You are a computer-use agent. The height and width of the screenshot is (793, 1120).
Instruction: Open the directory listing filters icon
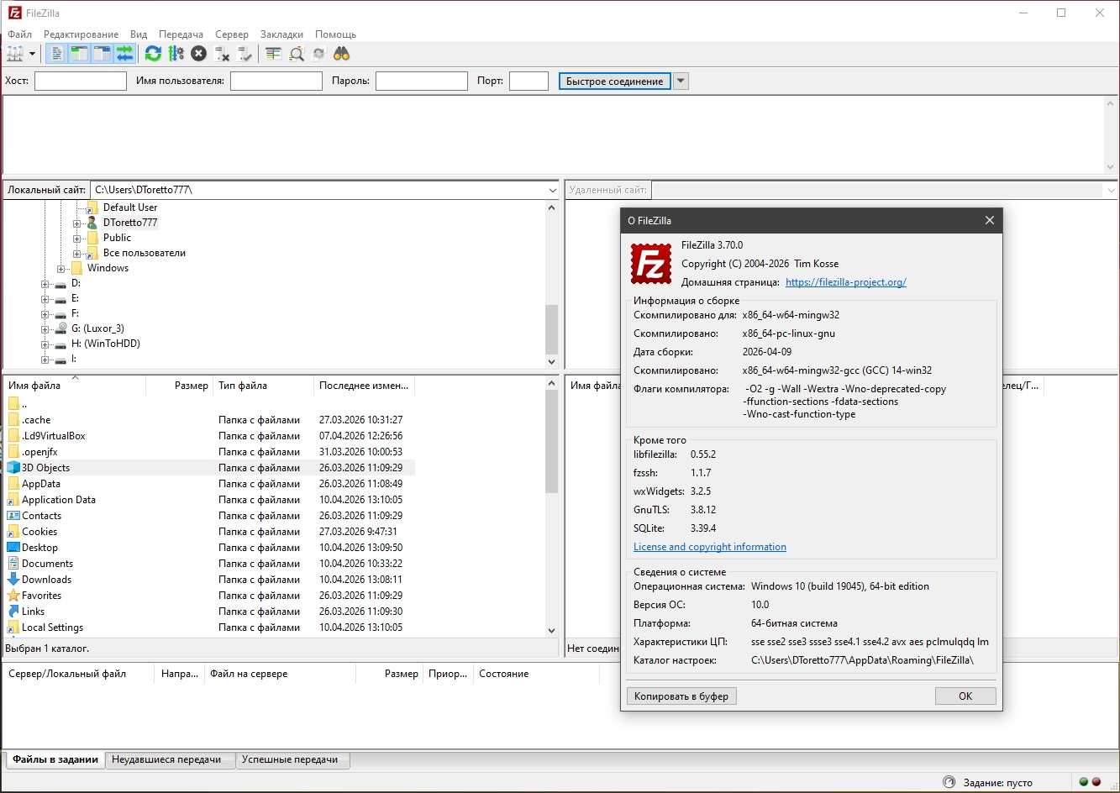click(x=273, y=54)
